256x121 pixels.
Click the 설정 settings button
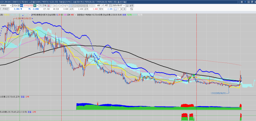point(131,6)
